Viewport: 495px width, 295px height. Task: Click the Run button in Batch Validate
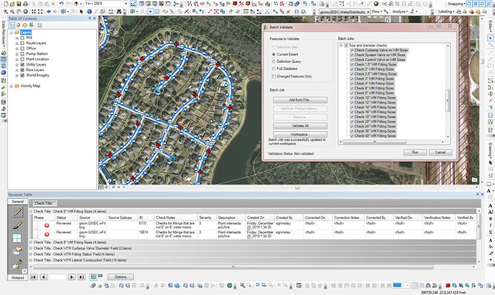click(415, 152)
